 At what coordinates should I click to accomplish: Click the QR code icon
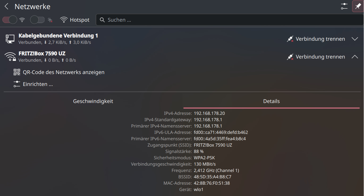pyautogui.click(x=17, y=72)
